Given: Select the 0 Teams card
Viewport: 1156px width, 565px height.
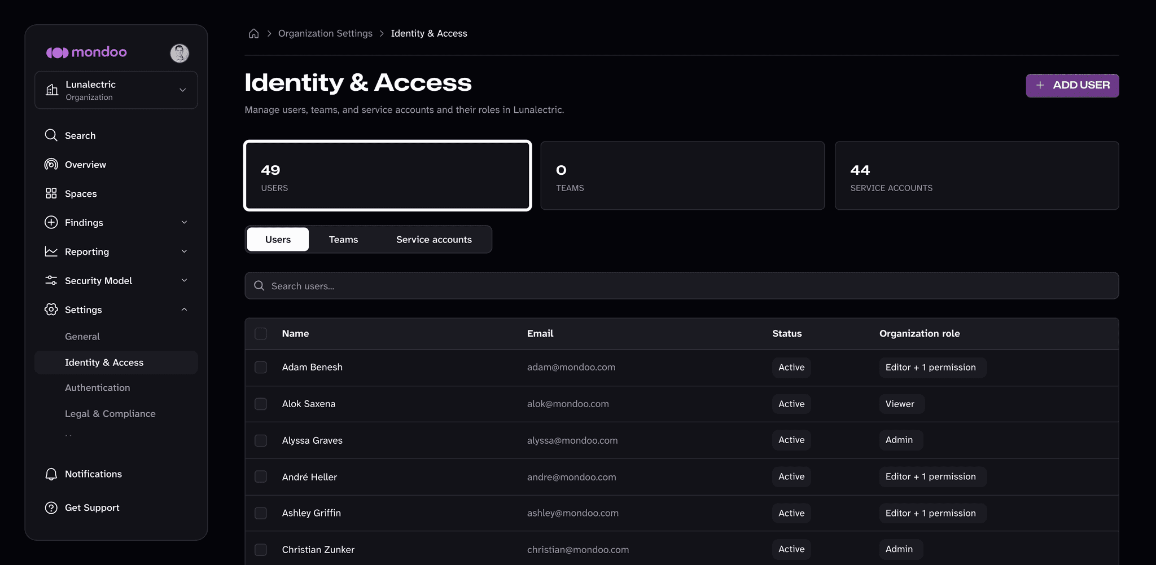Looking at the screenshot, I should (682, 175).
